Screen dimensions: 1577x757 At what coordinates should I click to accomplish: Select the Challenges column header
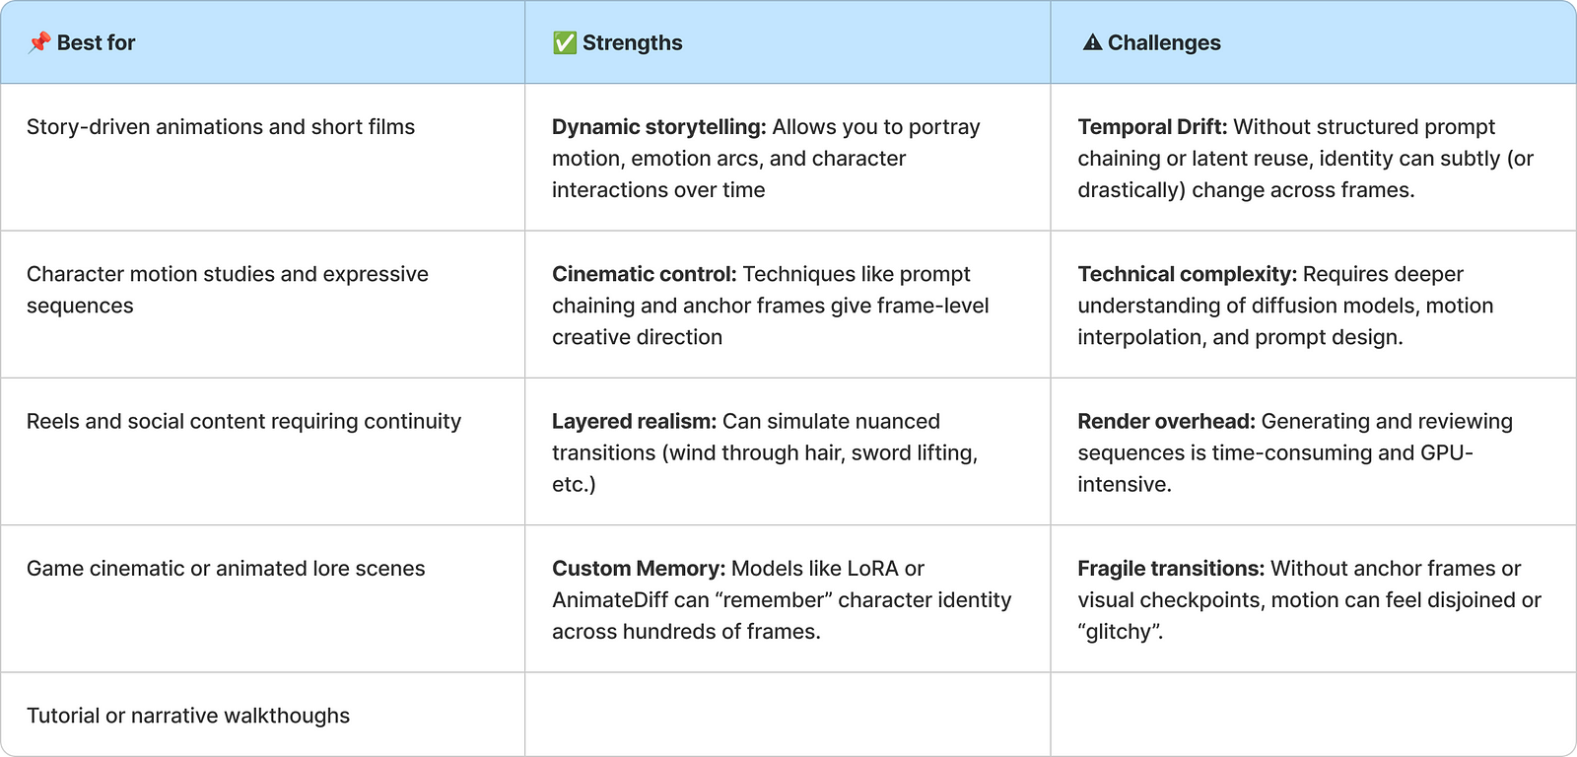pos(1164,42)
